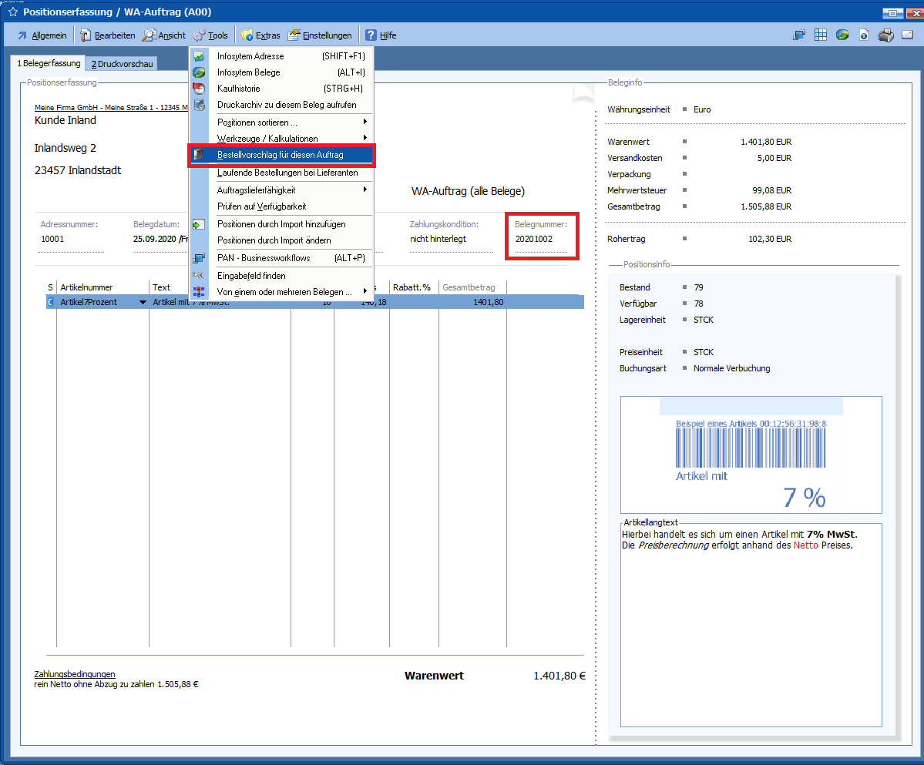Select Bestellvorschlag für diesen Auftrag
The height and width of the screenshot is (765, 924).
click(x=281, y=155)
